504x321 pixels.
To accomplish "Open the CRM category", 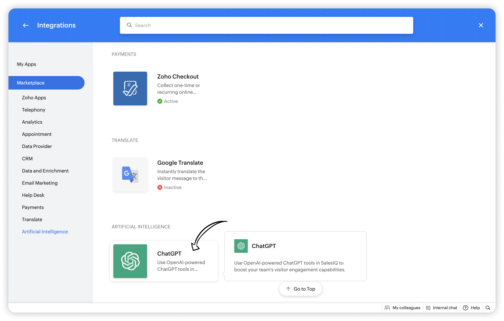I will tap(27, 158).
